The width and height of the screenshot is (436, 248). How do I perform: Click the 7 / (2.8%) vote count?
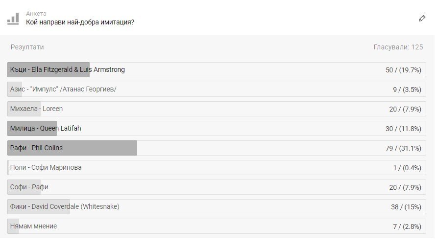point(407,226)
